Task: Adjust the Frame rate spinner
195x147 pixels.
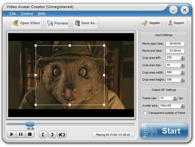Action: (x=175, y=98)
